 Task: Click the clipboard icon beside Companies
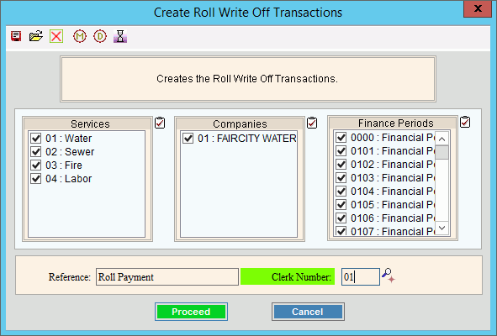[x=312, y=123]
